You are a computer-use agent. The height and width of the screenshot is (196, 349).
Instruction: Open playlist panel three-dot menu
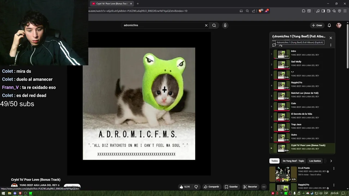point(331,45)
